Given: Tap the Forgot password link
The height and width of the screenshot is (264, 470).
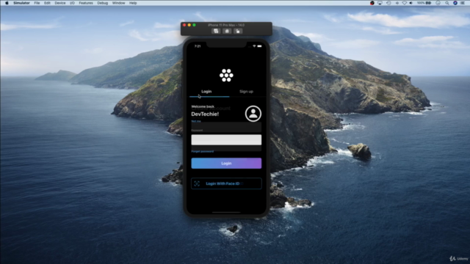Looking at the screenshot, I should (x=203, y=152).
